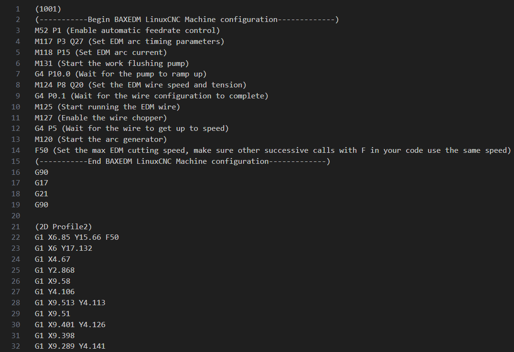The height and width of the screenshot is (352, 514).
Task: Click the F50 max cutting speed line
Action: click(x=272, y=150)
